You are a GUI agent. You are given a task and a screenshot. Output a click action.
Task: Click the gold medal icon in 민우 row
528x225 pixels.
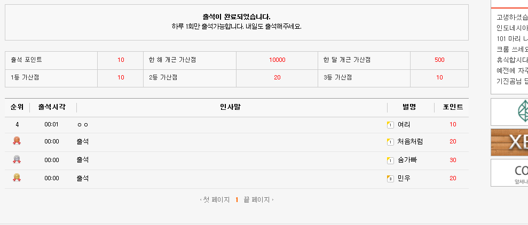(x=17, y=177)
